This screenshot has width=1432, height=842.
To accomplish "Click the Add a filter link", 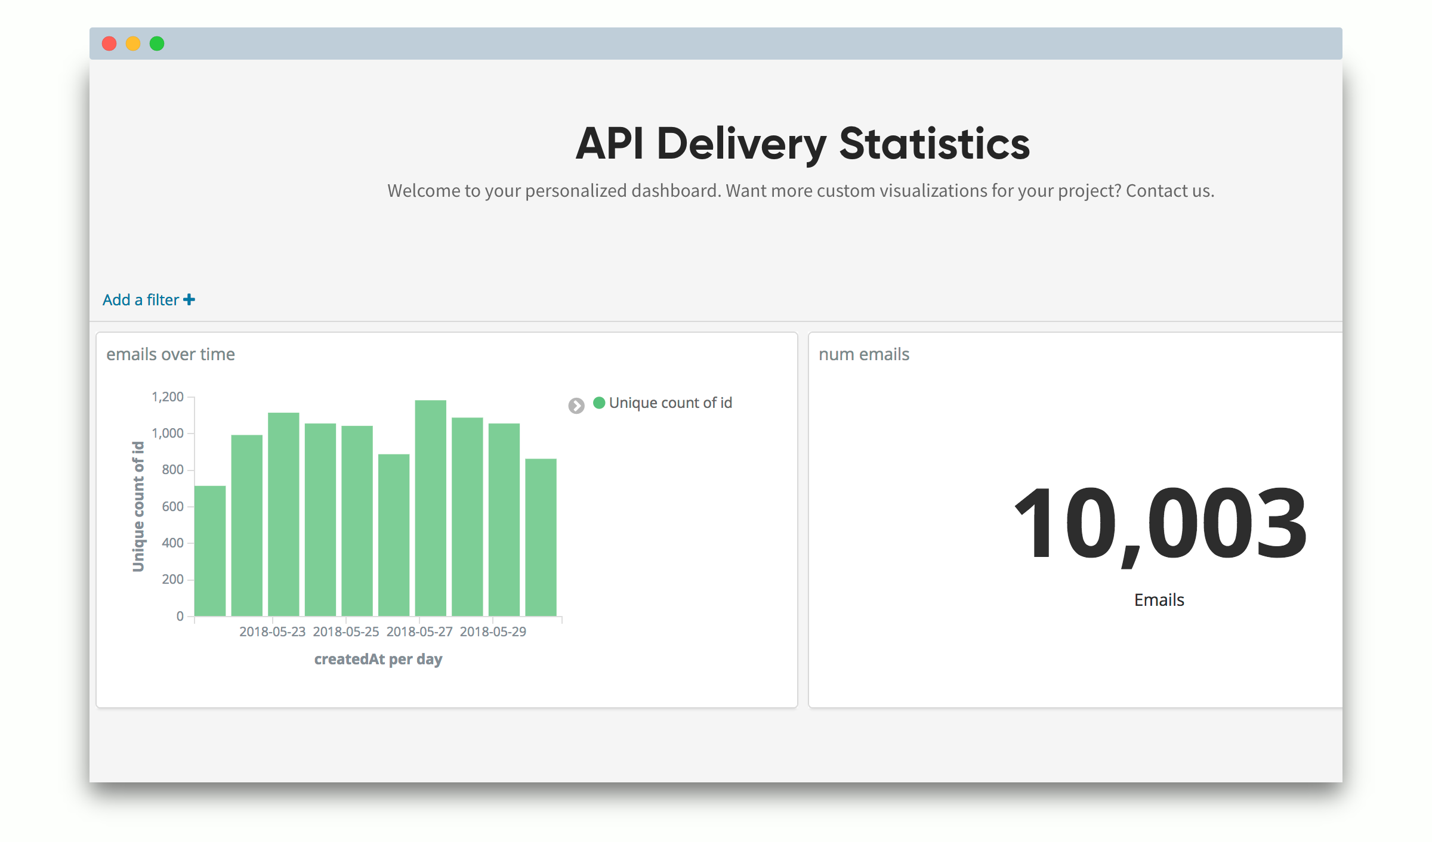I will pos(149,299).
